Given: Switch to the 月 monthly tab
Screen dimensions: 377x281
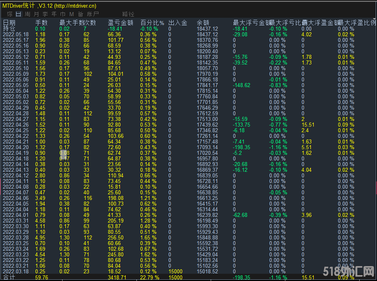Looking at the screenshot, I should pos(36,14).
